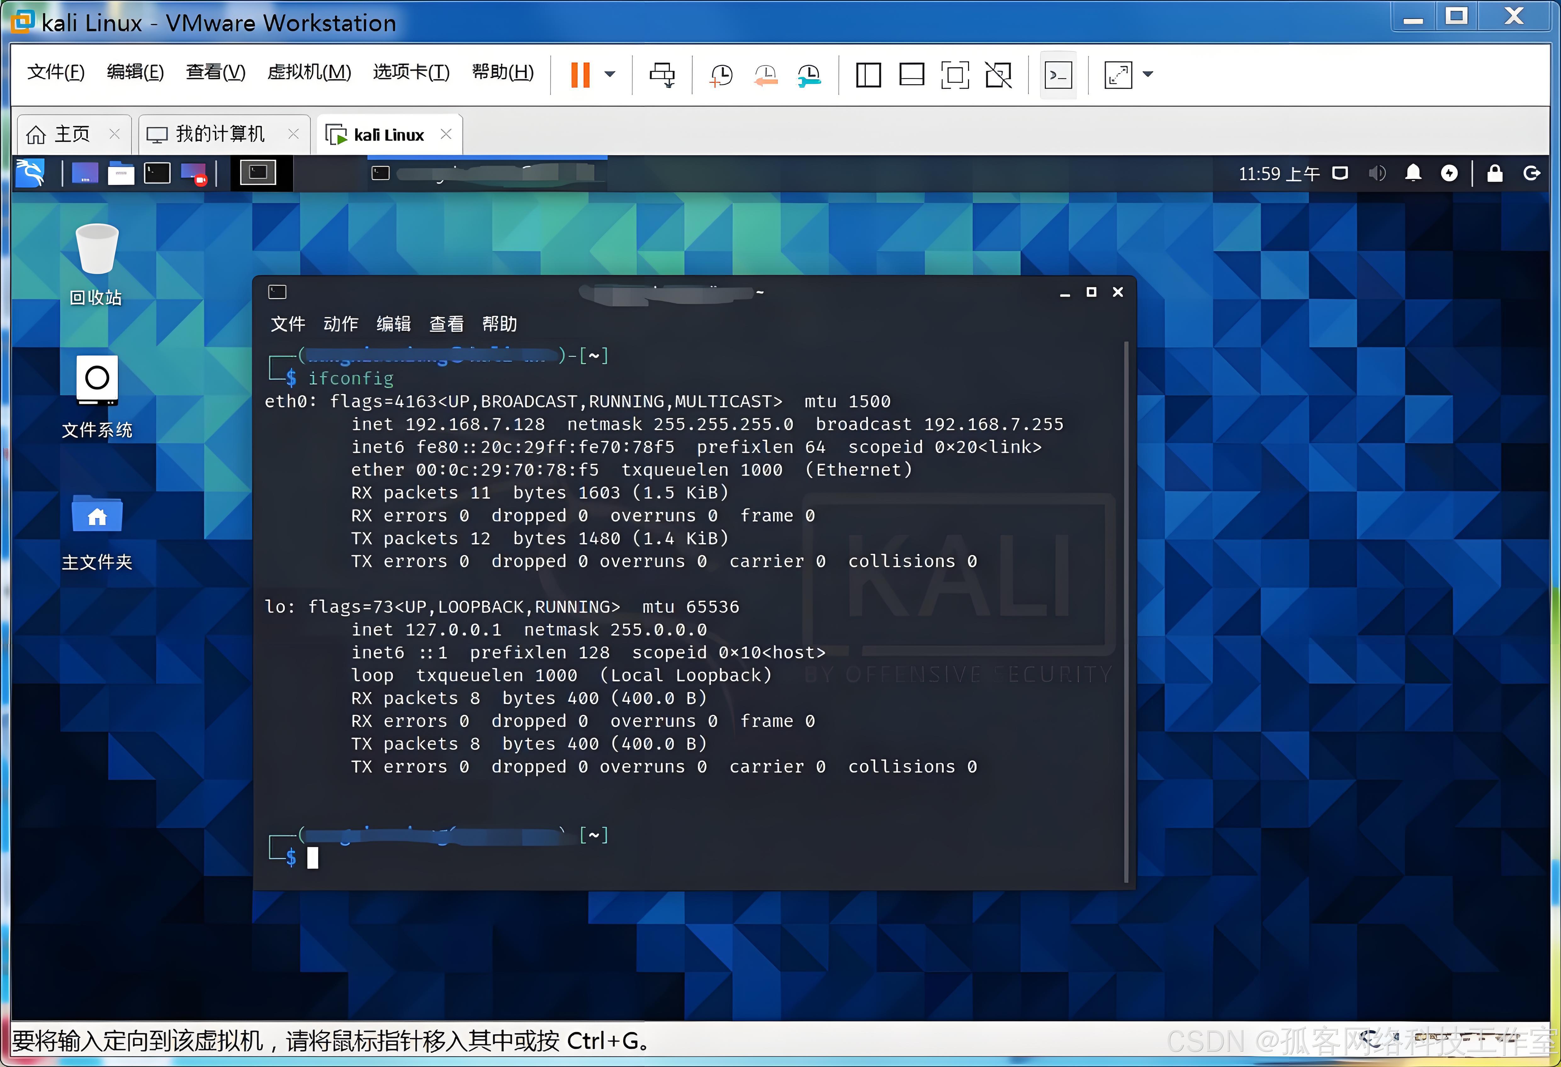
Task: Click the revert to snapshot icon
Action: [766, 75]
